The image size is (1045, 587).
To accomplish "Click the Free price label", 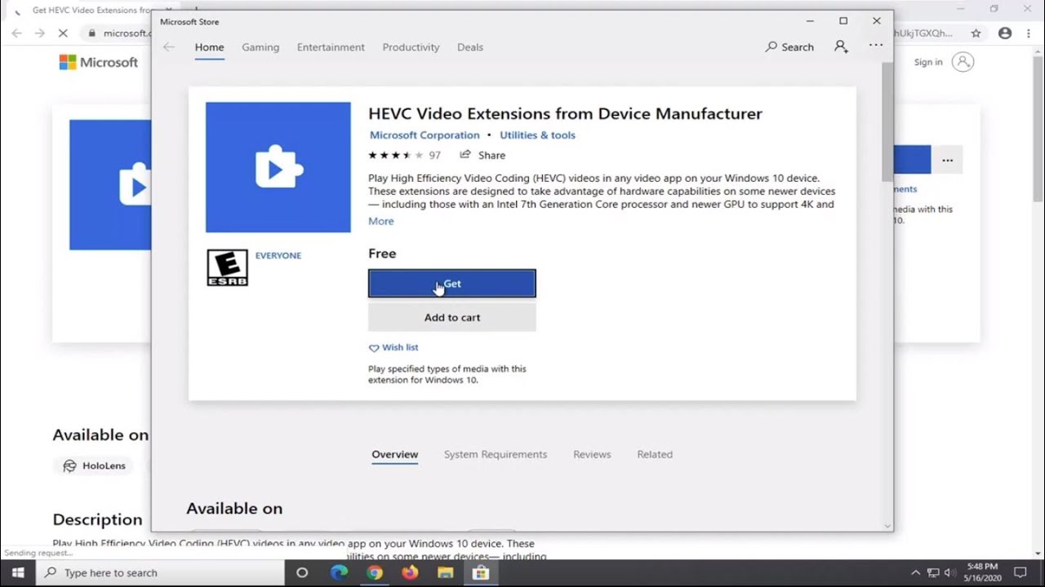I will tap(382, 254).
